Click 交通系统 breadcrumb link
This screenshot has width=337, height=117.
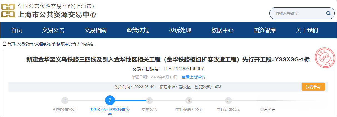click(x=43, y=44)
